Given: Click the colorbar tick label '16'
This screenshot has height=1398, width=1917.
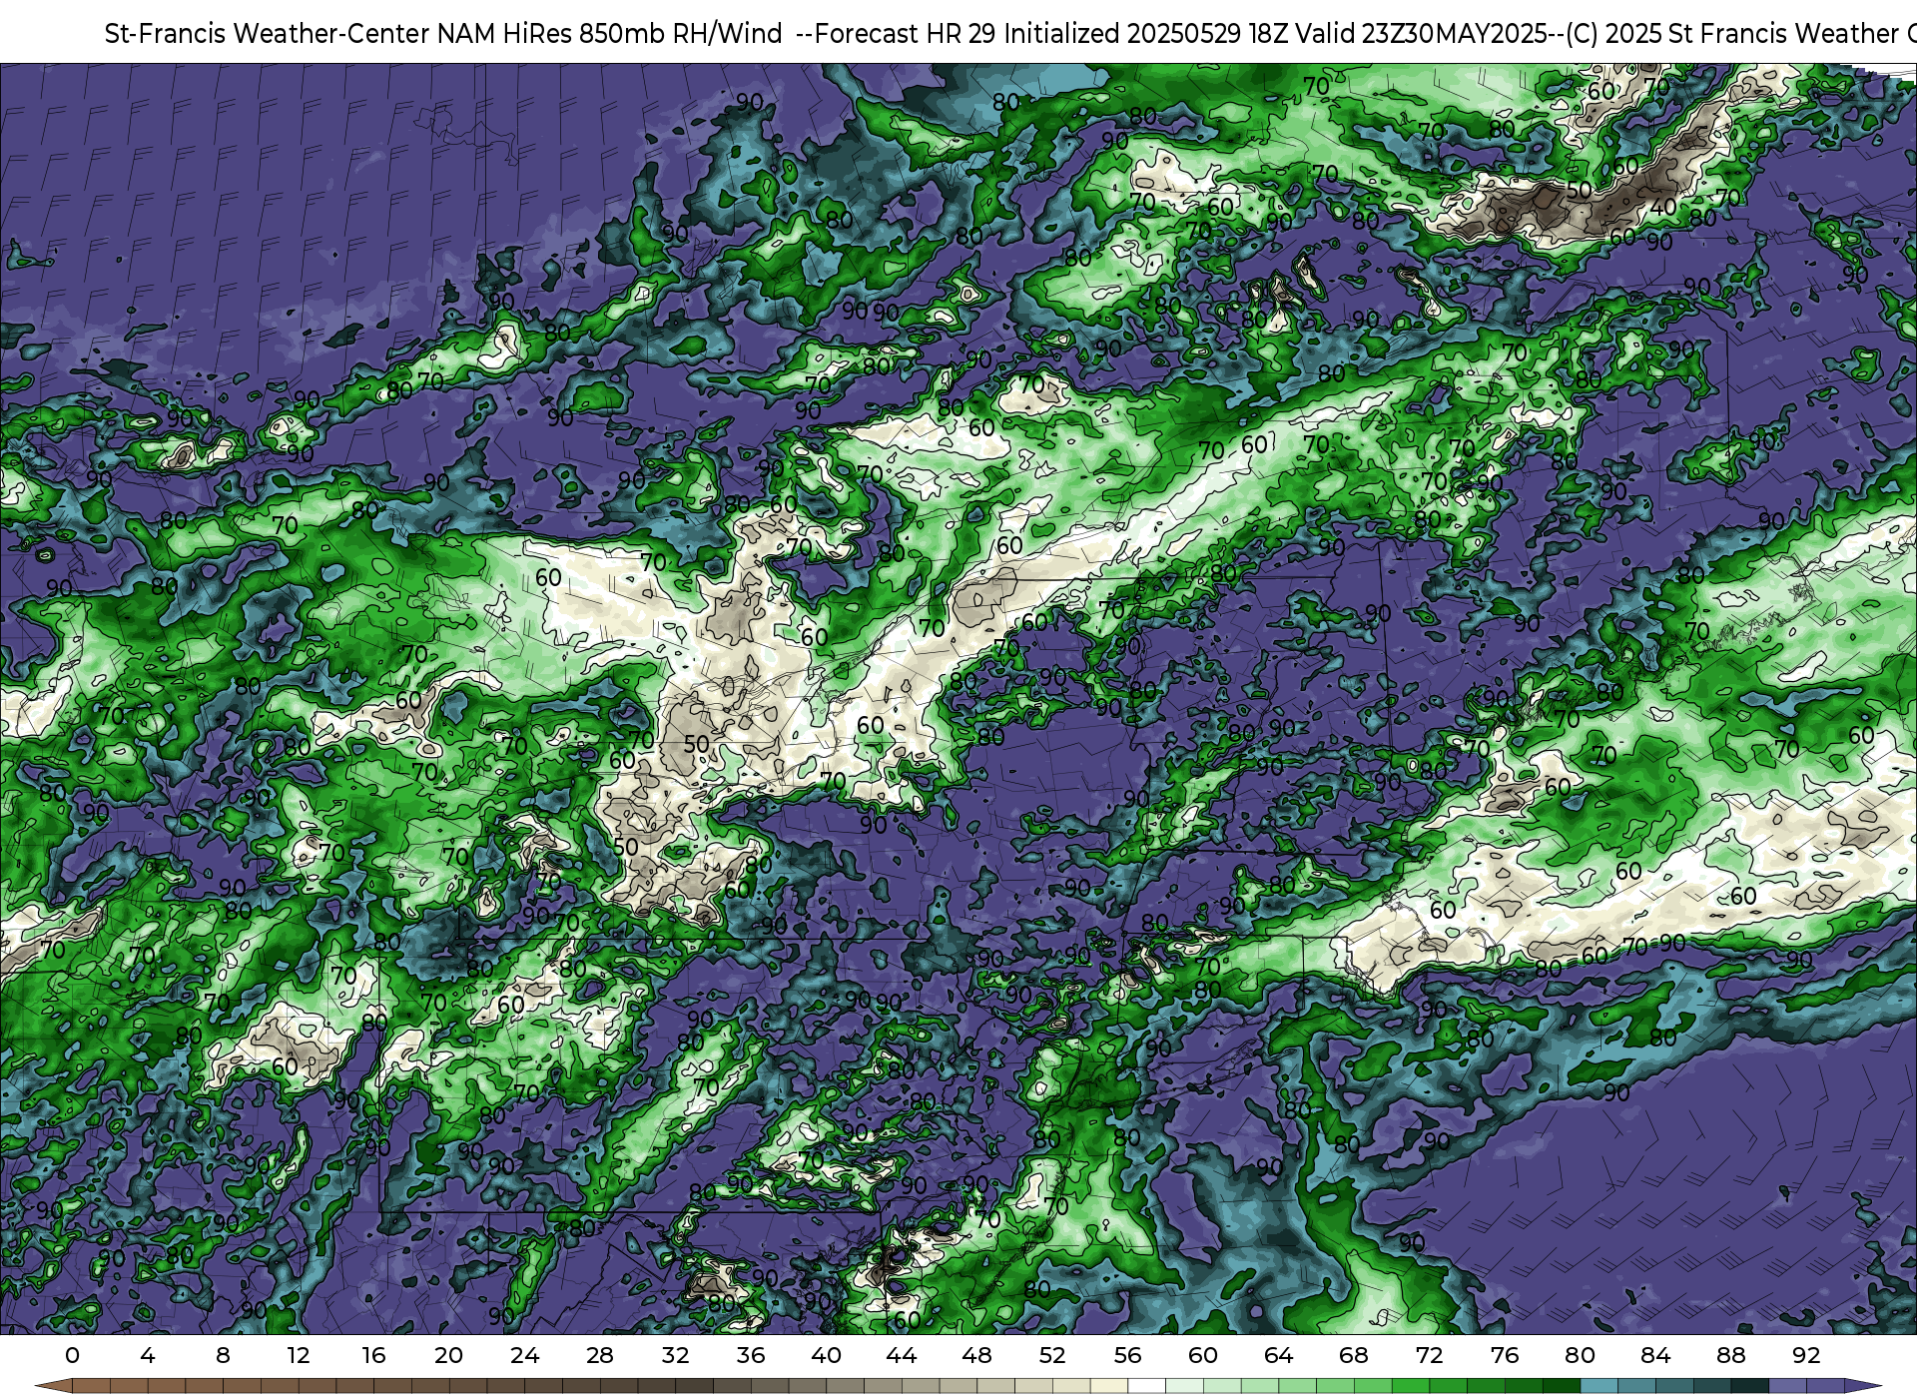Looking at the screenshot, I should tap(373, 1355).
